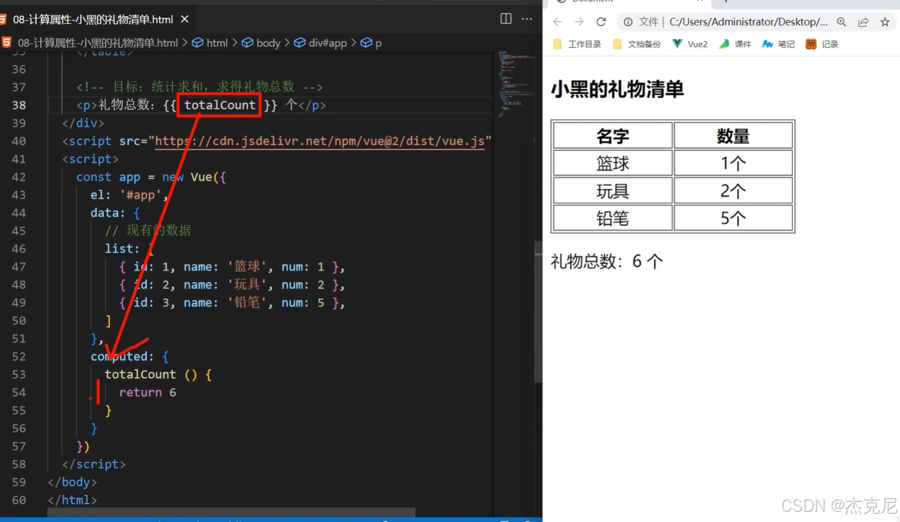The image size is (900, 522).
Task: Click the browser address bar URL
Action: click(x=749, y=22)
